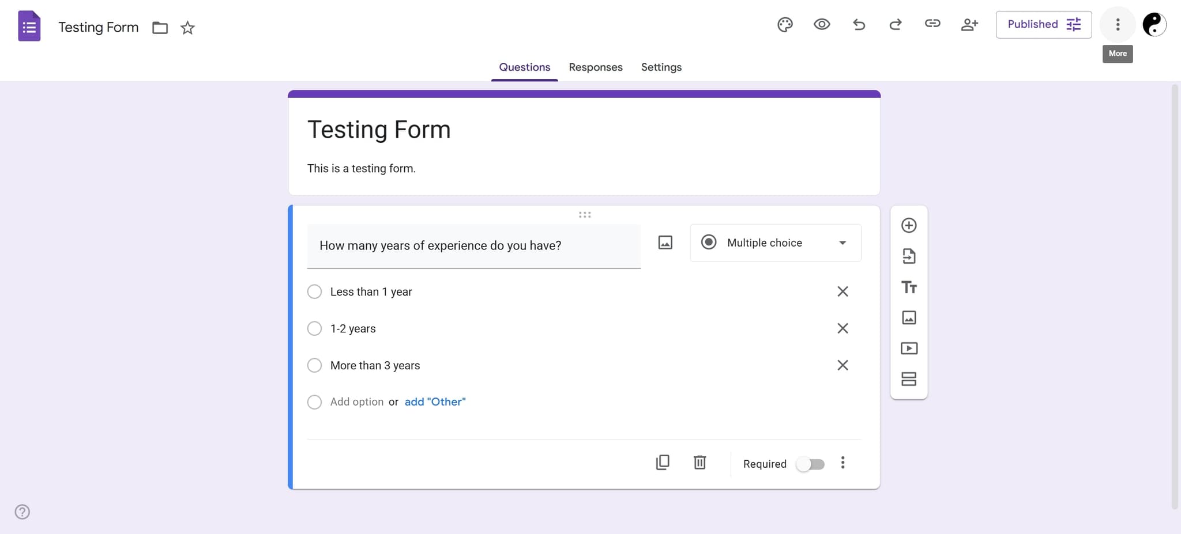
Task: Add a video to the form
Action: coord(909,349)
